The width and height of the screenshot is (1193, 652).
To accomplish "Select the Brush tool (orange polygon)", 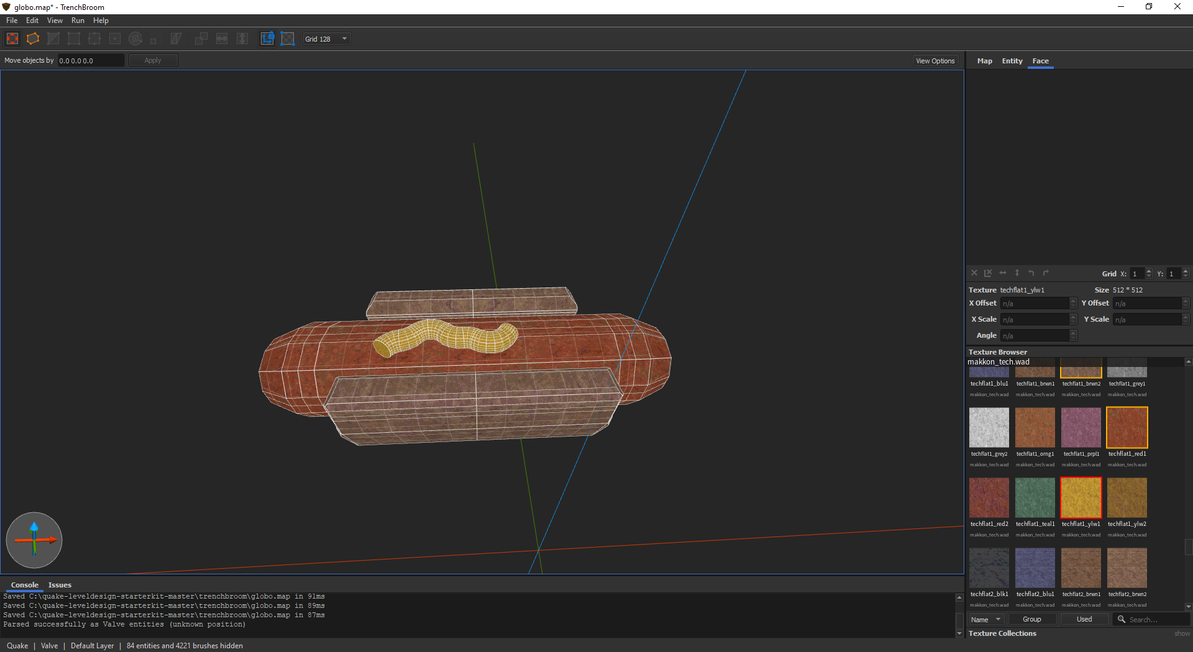I will pyautogui.click(x=33, y=38).
